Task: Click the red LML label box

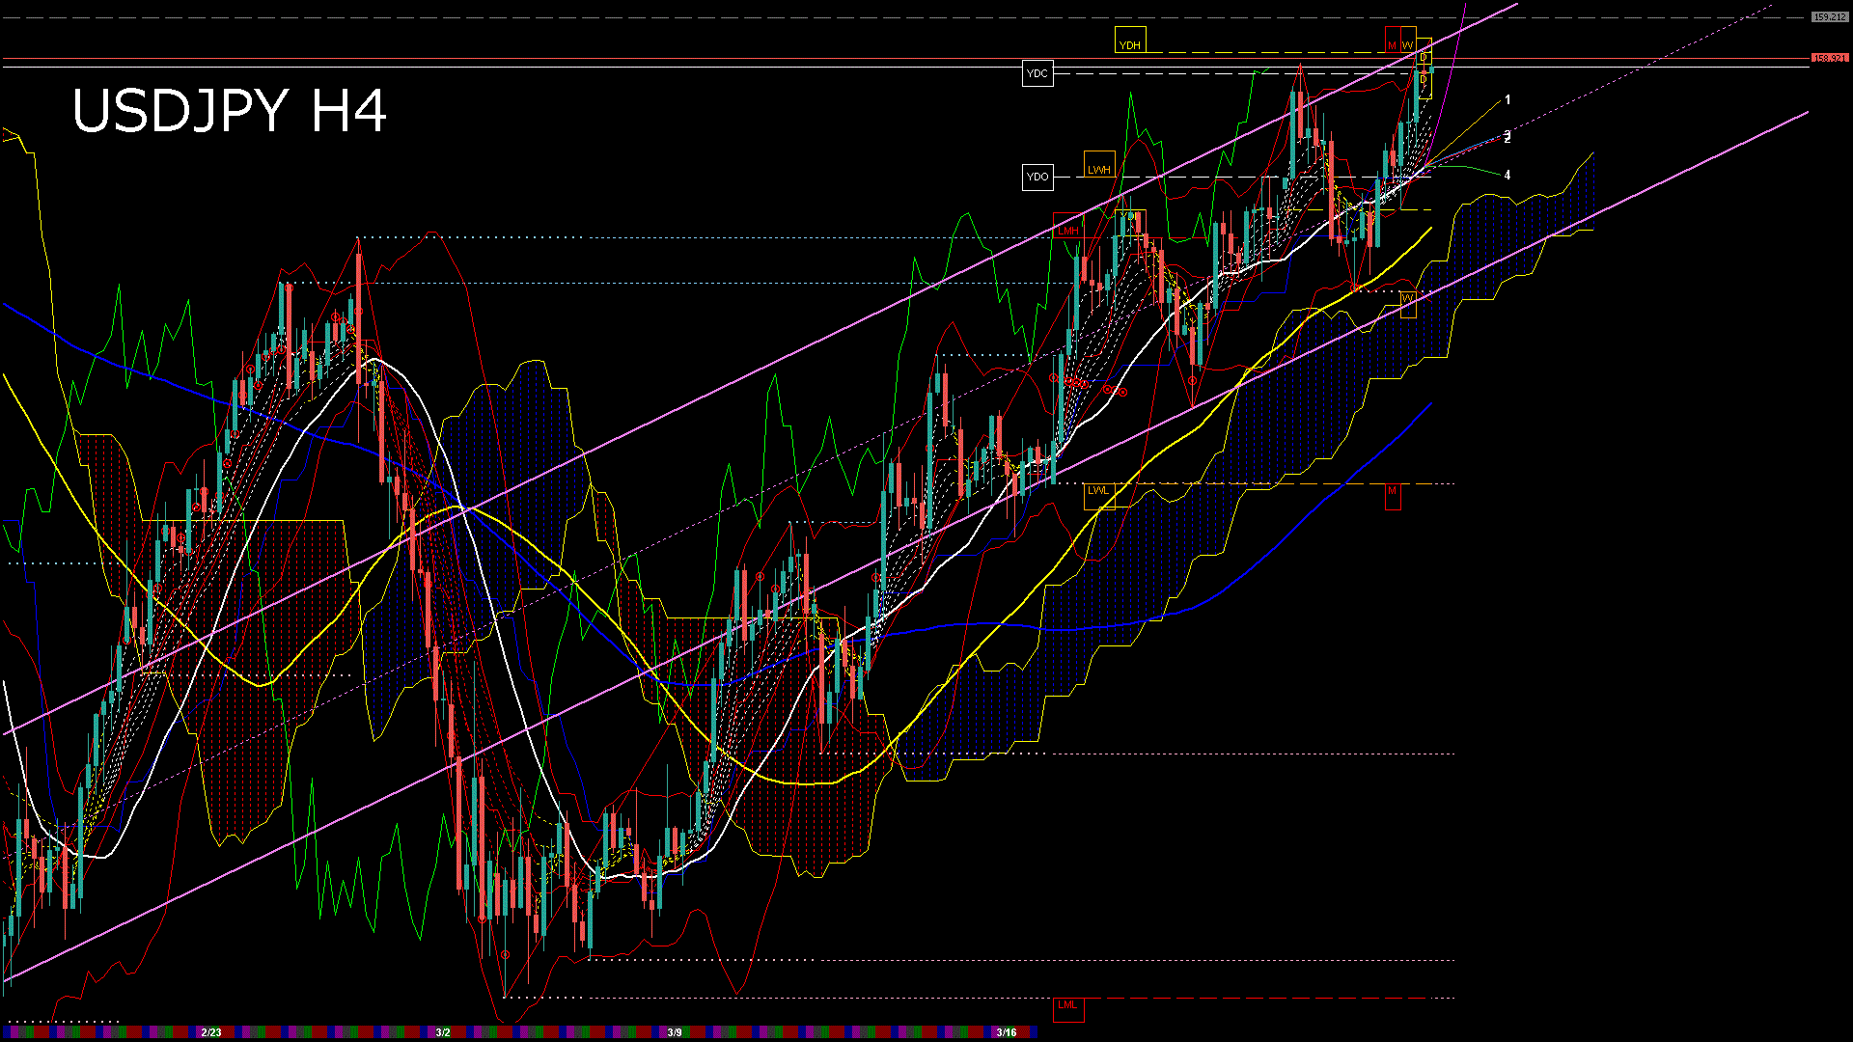Action: coord(1067,1008)
